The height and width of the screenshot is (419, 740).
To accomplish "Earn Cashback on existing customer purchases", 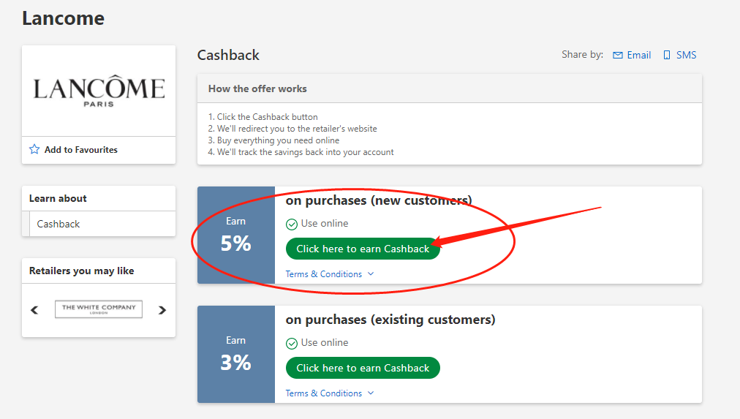I will (x=363, y=368).
